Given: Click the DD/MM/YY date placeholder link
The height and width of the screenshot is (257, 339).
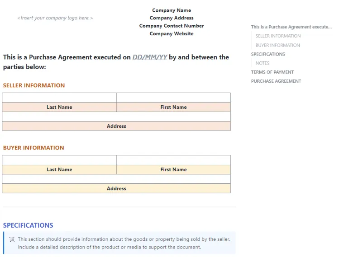Looking at the screenshot, I should point(150,57).
